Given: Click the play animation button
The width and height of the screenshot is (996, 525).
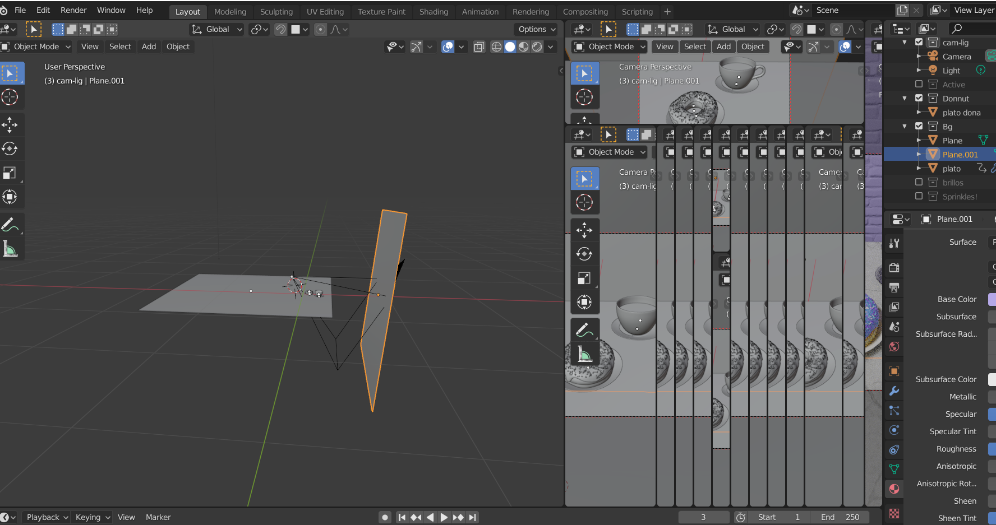Looking at the screenshot, I should pos(444,517).
